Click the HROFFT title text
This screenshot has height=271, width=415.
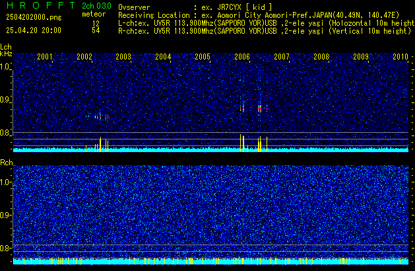pos(41,5)
